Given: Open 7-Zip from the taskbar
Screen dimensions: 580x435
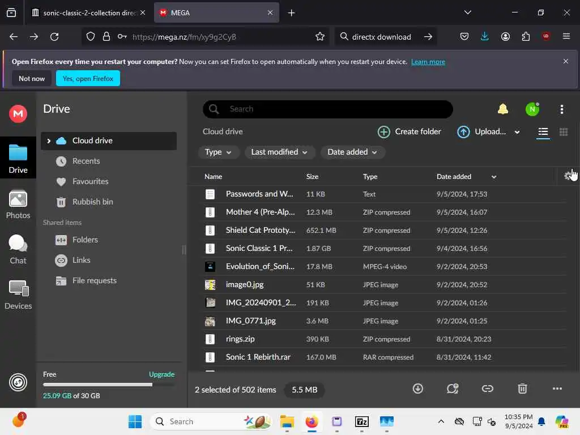Looking at the screenshot, I should [x=362, y=421].
